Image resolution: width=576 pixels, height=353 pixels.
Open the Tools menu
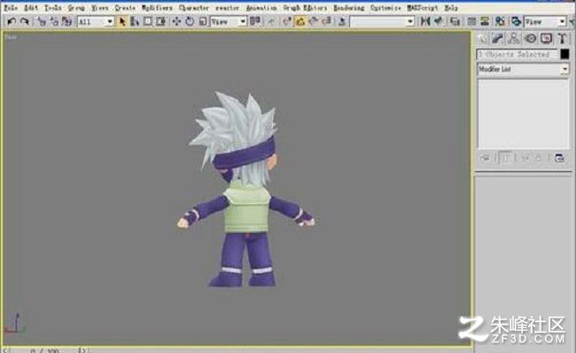52,8
